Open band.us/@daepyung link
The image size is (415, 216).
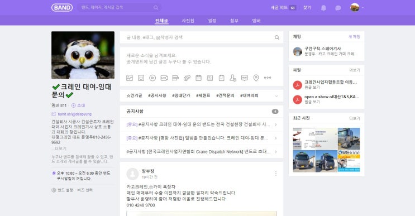[x=75, y=114]
